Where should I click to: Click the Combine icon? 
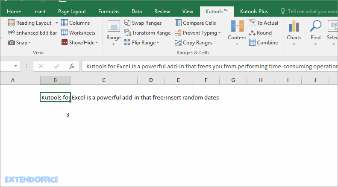tap(252, 42)
